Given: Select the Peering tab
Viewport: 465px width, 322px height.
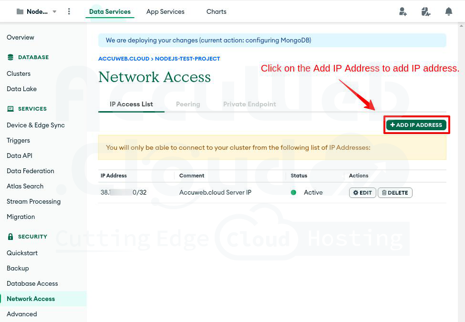Looking at the screenshot, I should 188,104.
